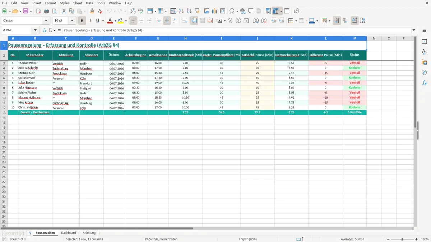Open the Borders dropdown arrow

[296, 21]
